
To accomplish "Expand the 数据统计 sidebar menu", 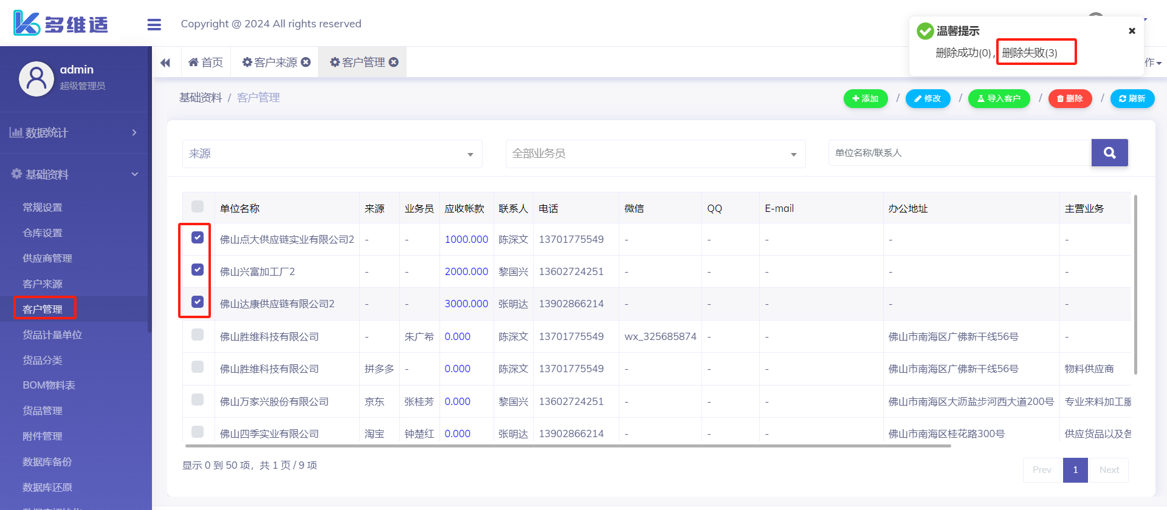I will [x=74, y=132].
